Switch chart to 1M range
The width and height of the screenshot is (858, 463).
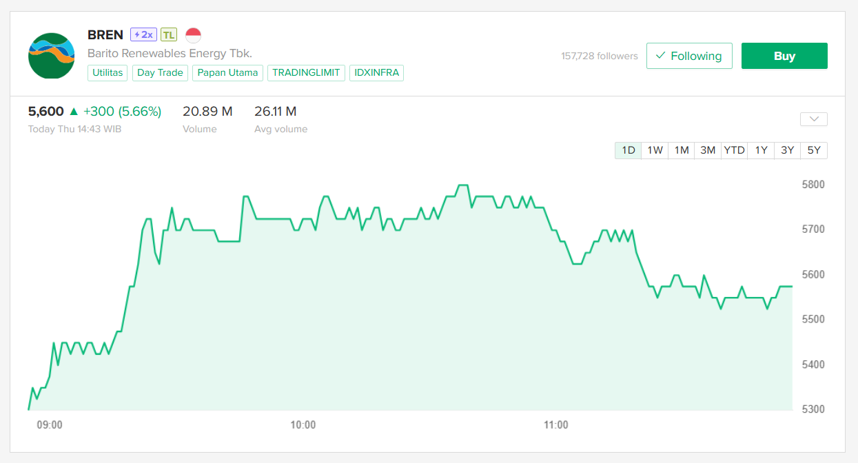pyautogui.click(x=681, y=150)
